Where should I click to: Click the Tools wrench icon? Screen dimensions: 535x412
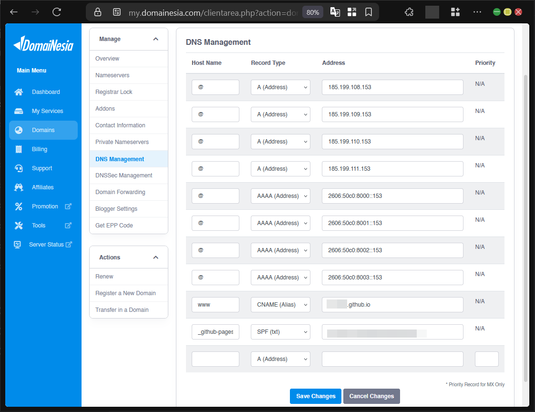[x=18, y=225]
